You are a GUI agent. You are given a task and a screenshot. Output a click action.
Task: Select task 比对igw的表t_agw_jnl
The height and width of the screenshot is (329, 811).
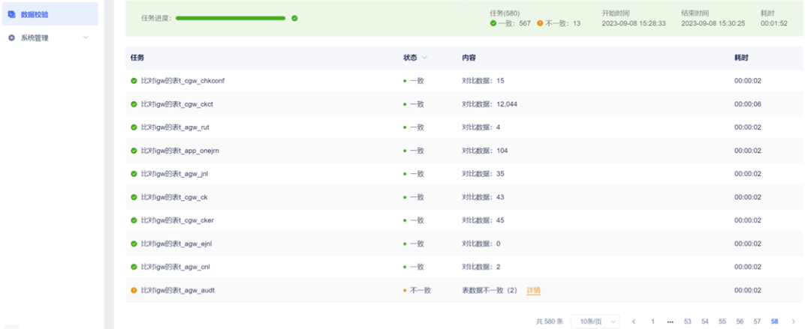174,174
